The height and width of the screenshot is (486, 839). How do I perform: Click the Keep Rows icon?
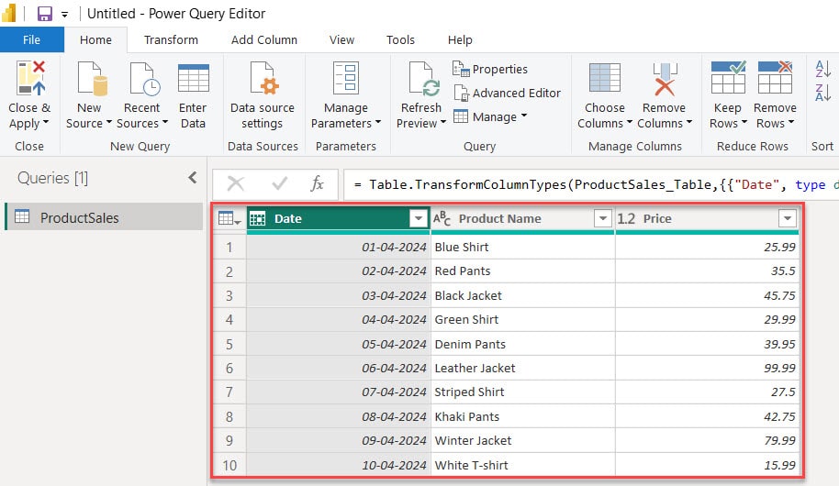pyautogui.click(x=728, y=78)
